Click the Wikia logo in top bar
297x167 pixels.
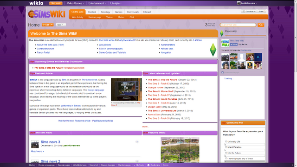[36, 3]
